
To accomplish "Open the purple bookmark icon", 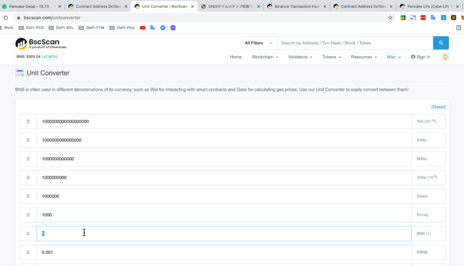I will pos(173,28).
